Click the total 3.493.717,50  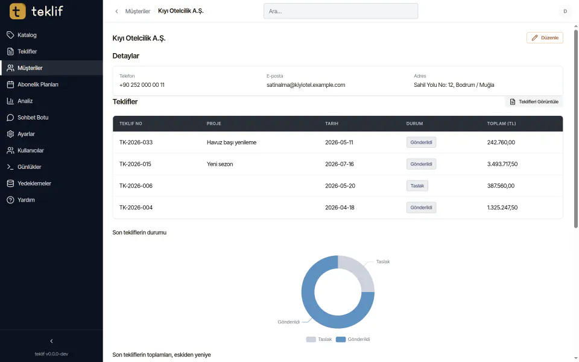[x=502, y=164]
